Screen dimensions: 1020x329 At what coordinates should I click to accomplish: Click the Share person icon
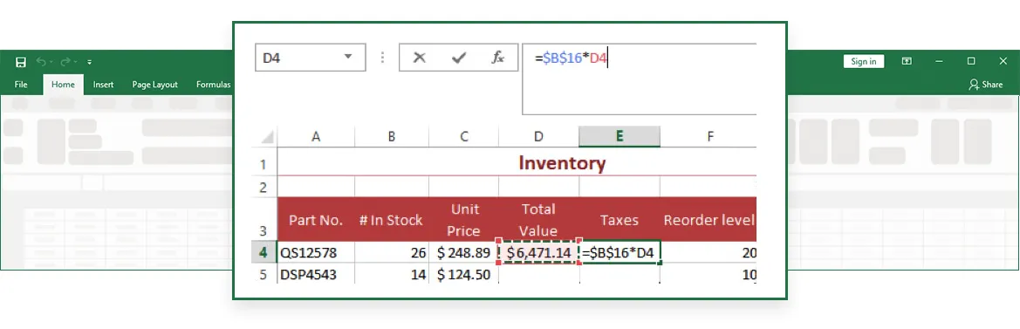(974, 85)
